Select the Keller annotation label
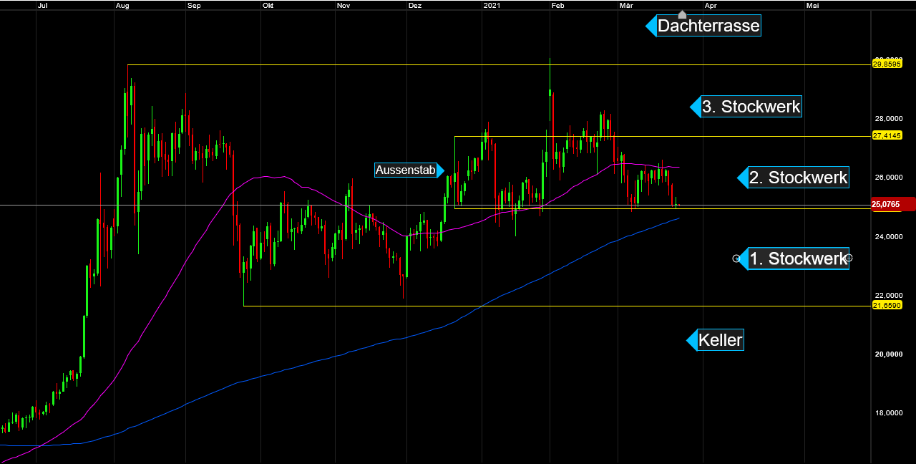Image resolution: width=916 pixels, height=464 pixels. point(721,340)
